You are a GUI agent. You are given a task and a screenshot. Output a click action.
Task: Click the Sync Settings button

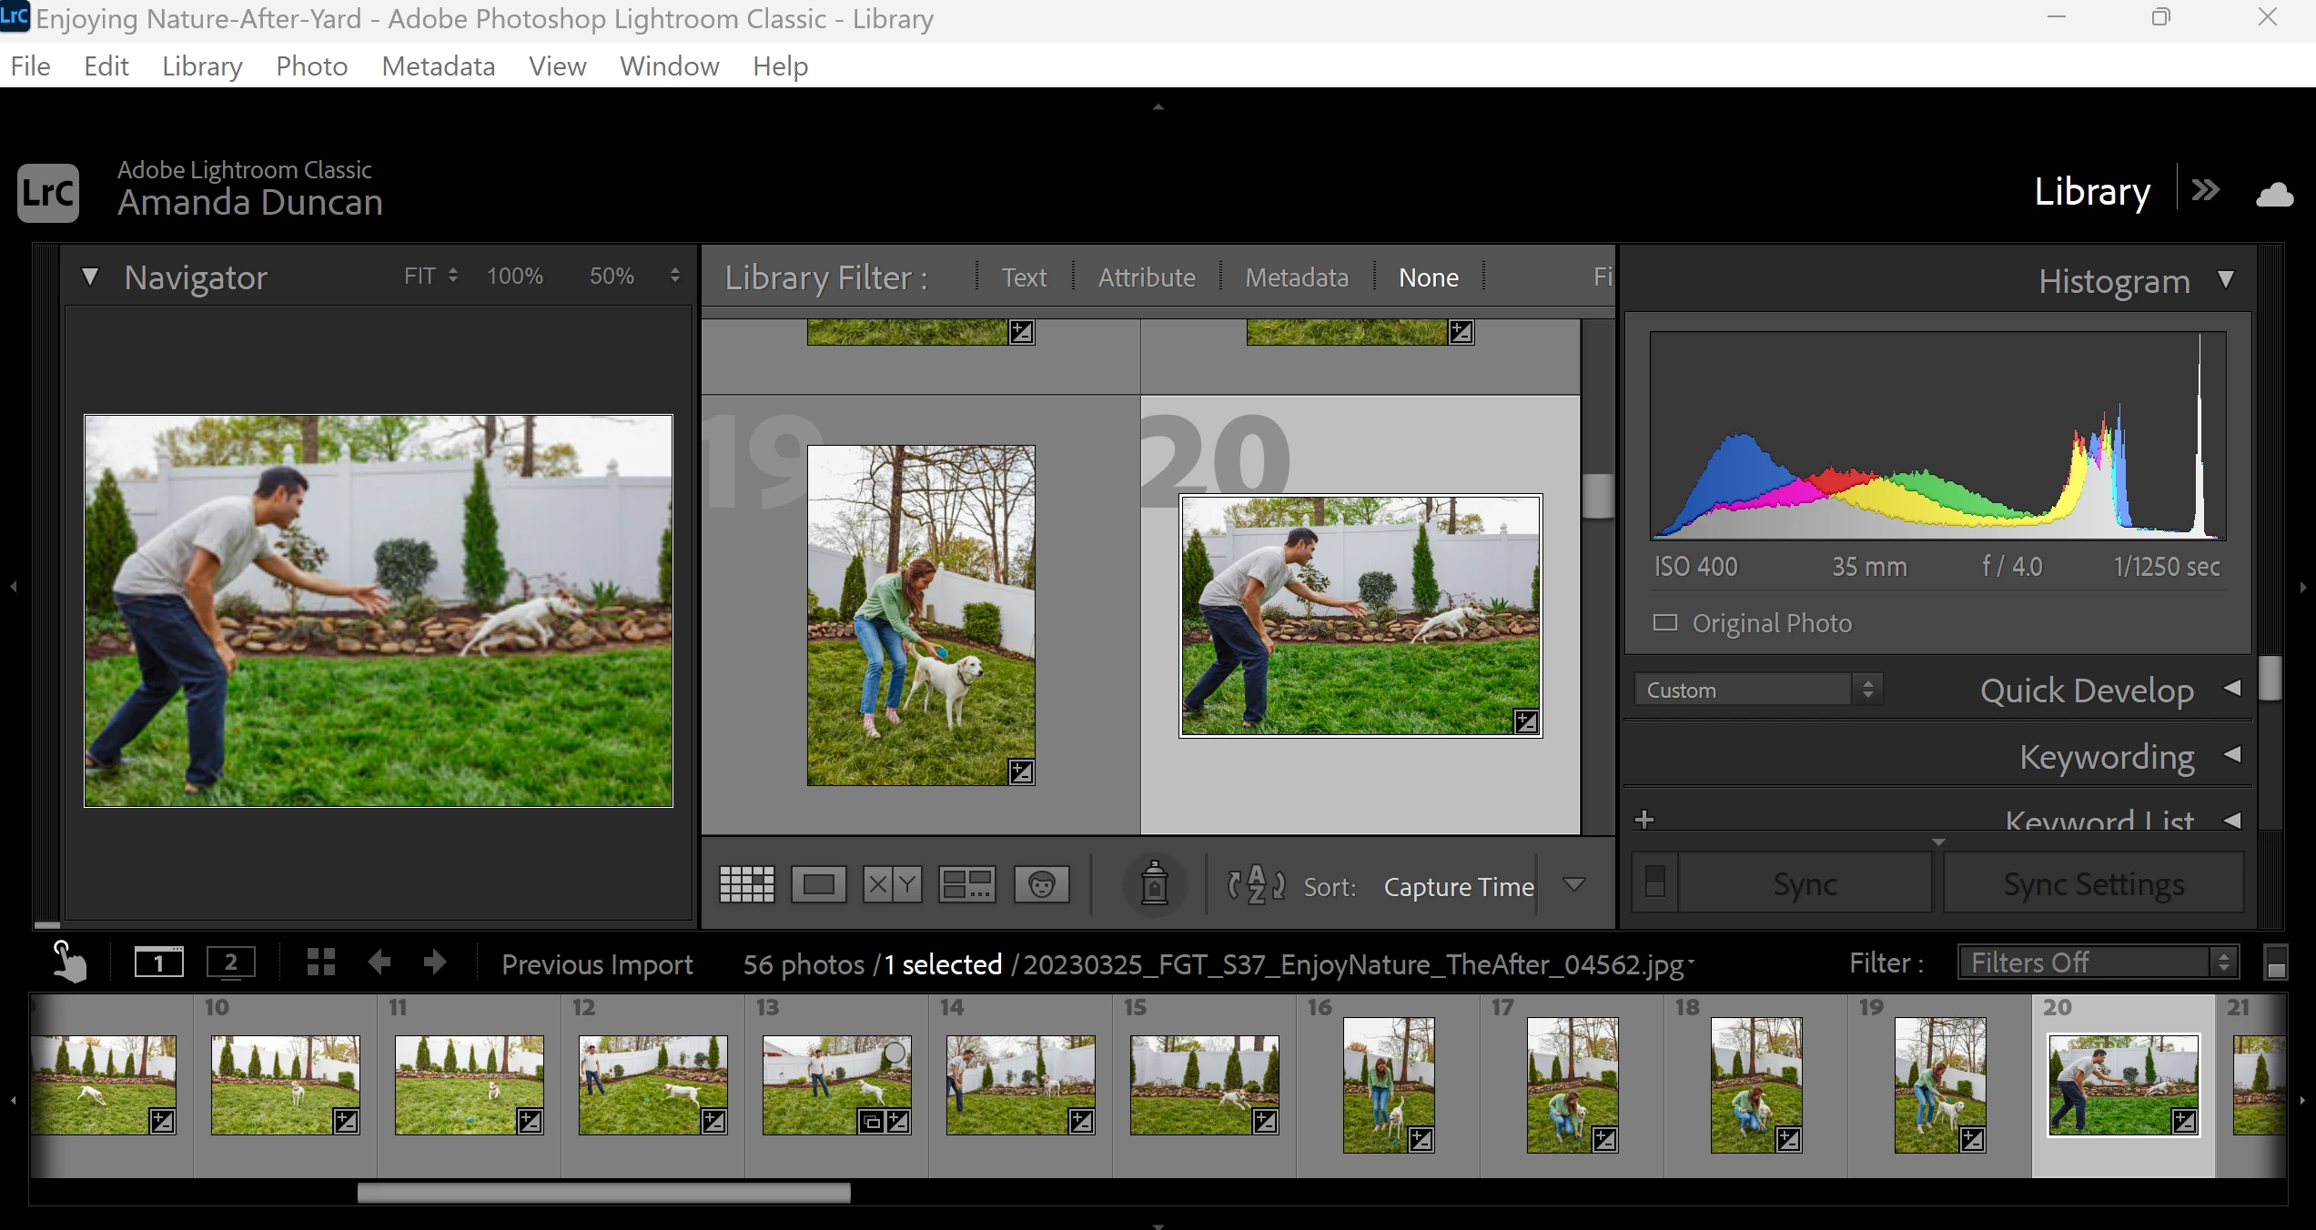coord(2093,884)
